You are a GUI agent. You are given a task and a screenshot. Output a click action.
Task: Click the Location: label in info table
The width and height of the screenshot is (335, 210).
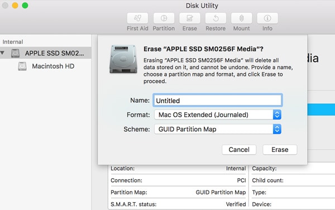point(123,168)
